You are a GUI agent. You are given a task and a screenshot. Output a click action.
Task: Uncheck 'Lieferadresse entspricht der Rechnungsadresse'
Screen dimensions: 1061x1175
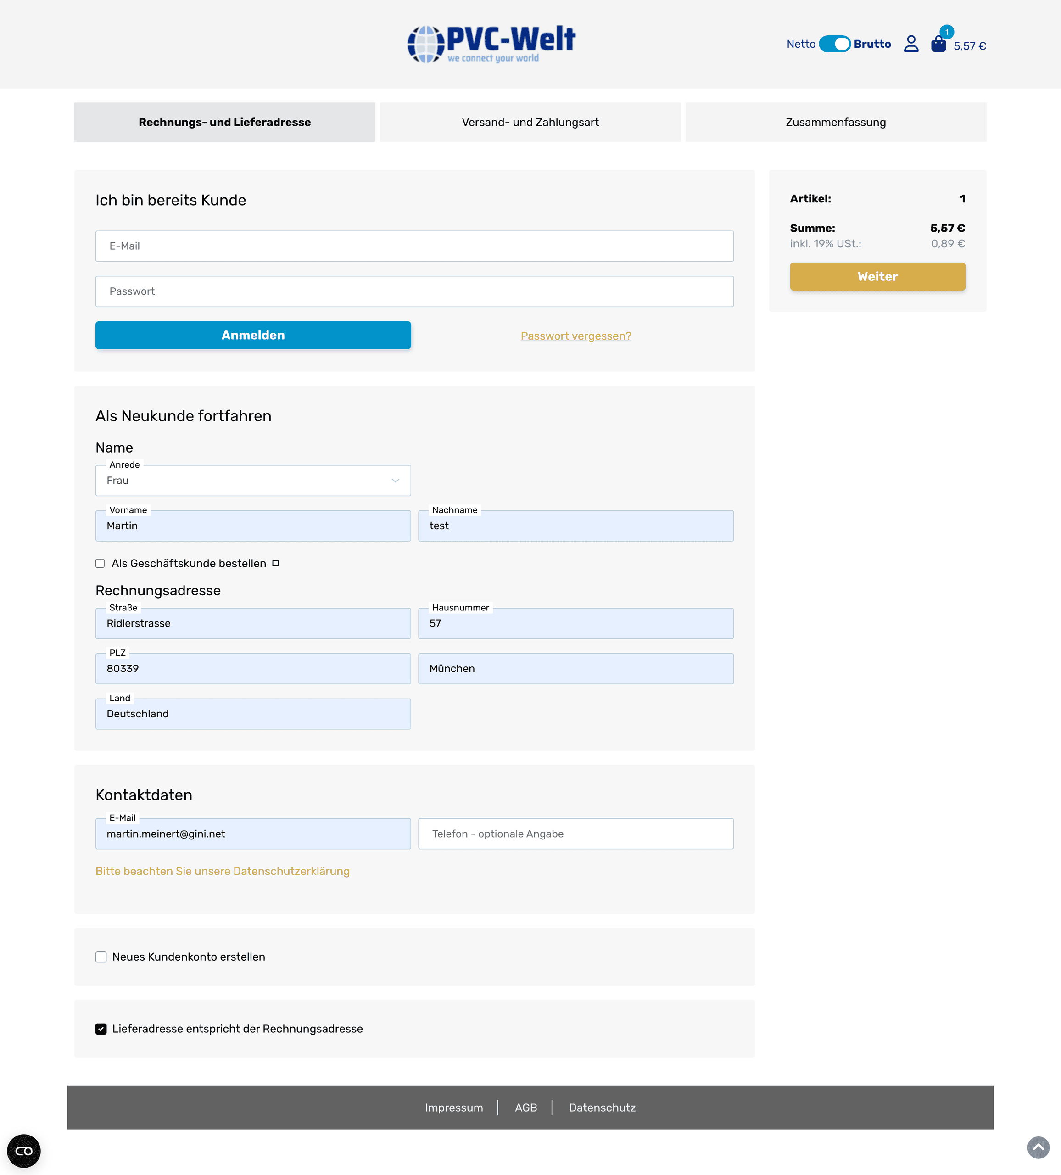tap(101, 1028)
